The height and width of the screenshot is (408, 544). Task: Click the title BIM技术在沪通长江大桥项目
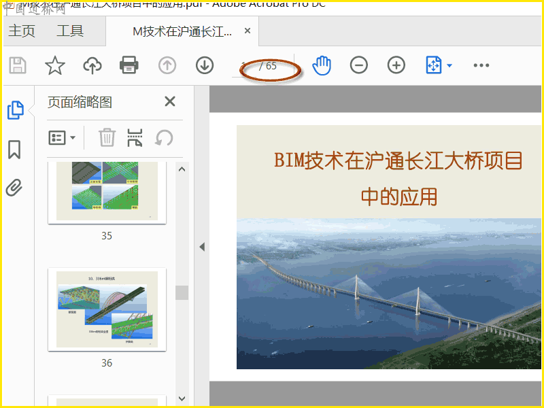[x=398, y=160]
